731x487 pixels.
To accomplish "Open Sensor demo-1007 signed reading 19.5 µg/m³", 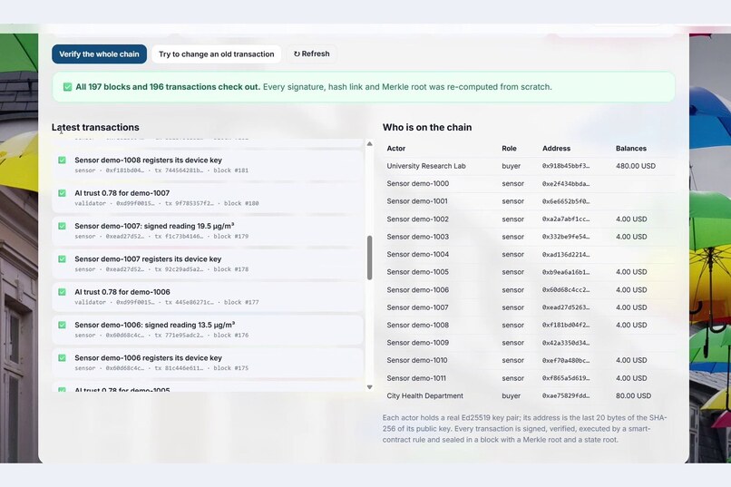I will (x=208, y=230).
